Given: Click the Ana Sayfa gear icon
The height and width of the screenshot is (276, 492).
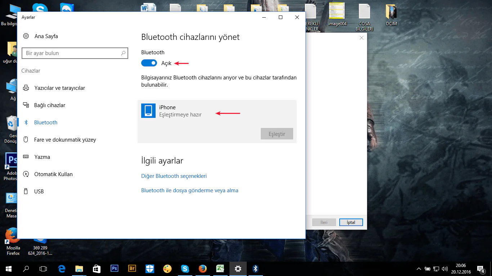Looking at the screenshot, I should [26, 36].
